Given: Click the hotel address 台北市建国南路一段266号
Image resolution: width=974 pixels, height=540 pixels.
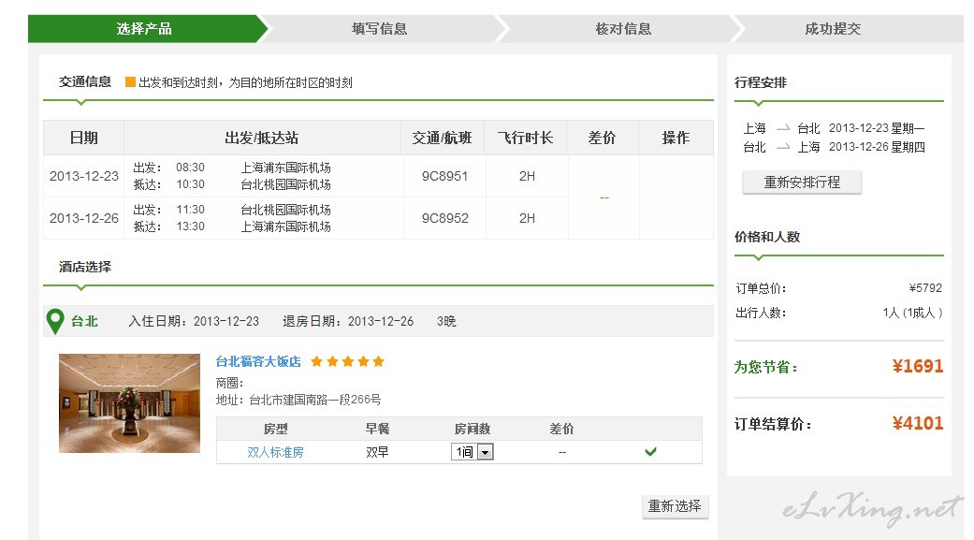Looking at the screenshot, I should point(315,400).
